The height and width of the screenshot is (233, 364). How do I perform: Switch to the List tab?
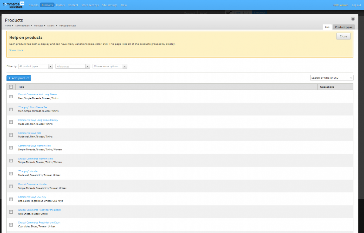pyautogui.click(x=327, y=27)
